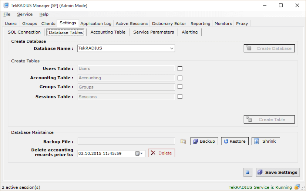
Task: Tick the Sessions Table checkbox
Action: [180, 97]
